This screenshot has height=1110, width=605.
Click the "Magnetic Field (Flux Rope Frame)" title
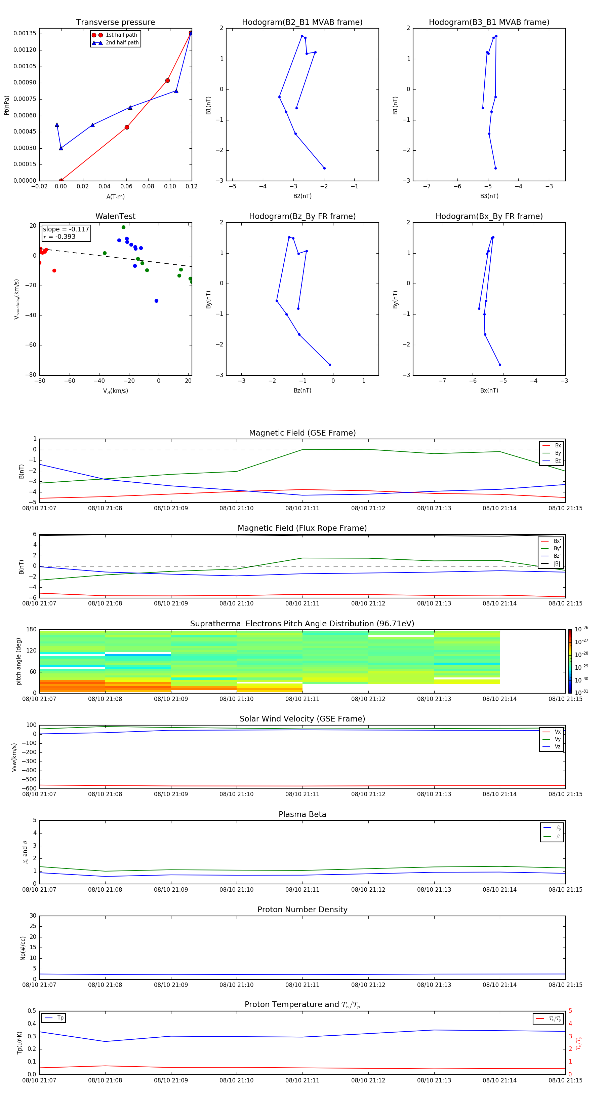pyautogui.click(x=302, y=528)
